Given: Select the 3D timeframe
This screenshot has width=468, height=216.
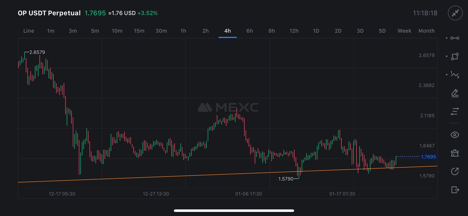Looking at the screenshot, I should coord(360,31).
